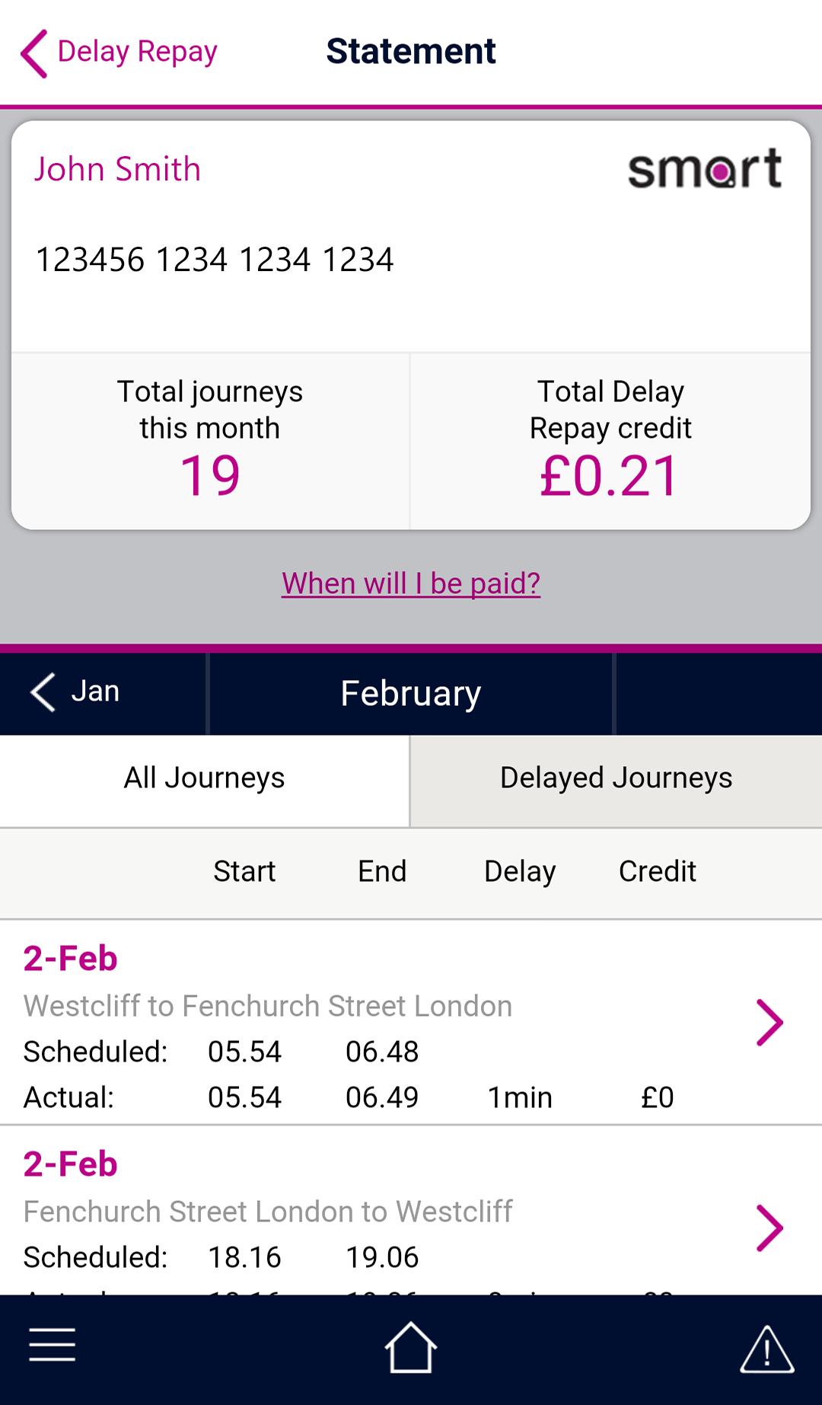Viewport: 822px width, 1405px height.
Task: Tap the back arrow next to Delay Repay
Action: tap(34, 53)
